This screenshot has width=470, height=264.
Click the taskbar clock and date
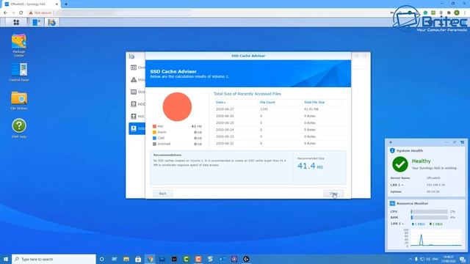coord(449,259)
